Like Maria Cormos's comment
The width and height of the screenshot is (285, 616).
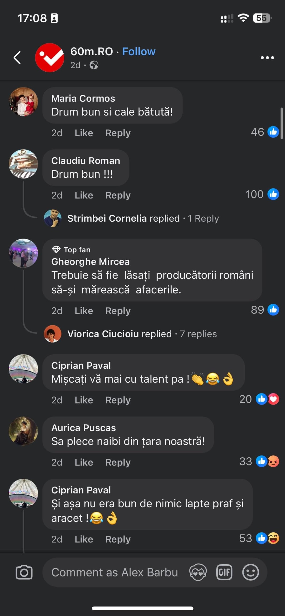point(84,133)
